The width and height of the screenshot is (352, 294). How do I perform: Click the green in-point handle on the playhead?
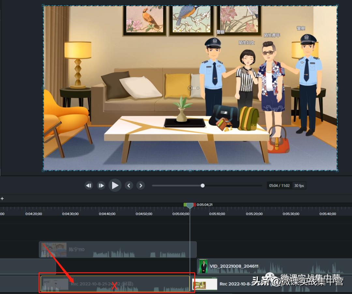click(186, 205)
